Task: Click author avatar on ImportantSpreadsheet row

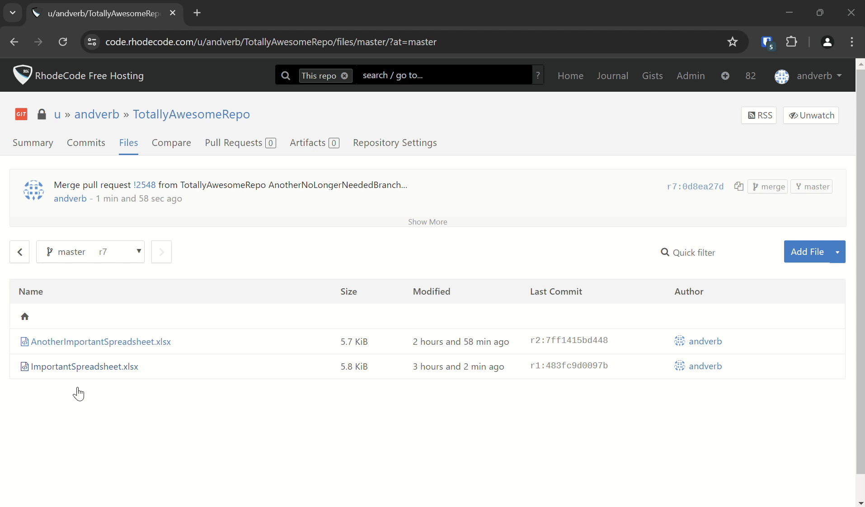Action: tap(680, 366)
